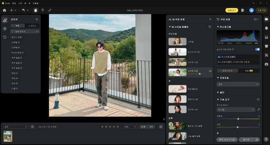The width and height of the screenshot is (270, 145).
Task: Select the dimmed eraser tool in the toolbar
Action: click(50, 10)
